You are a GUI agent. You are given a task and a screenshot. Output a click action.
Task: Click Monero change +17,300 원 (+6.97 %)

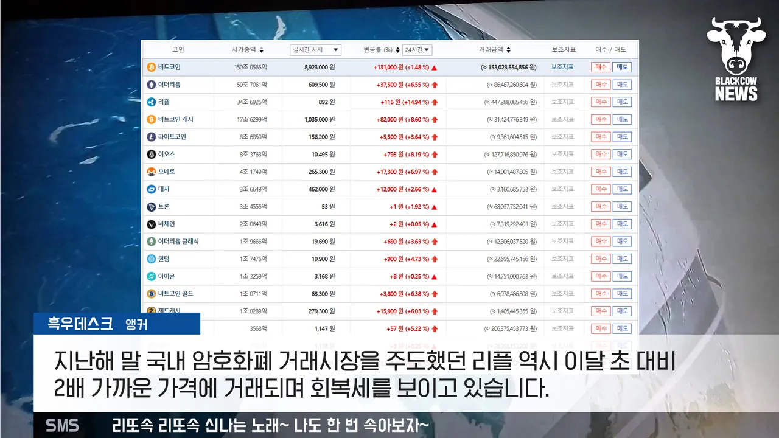coord(402,172)
